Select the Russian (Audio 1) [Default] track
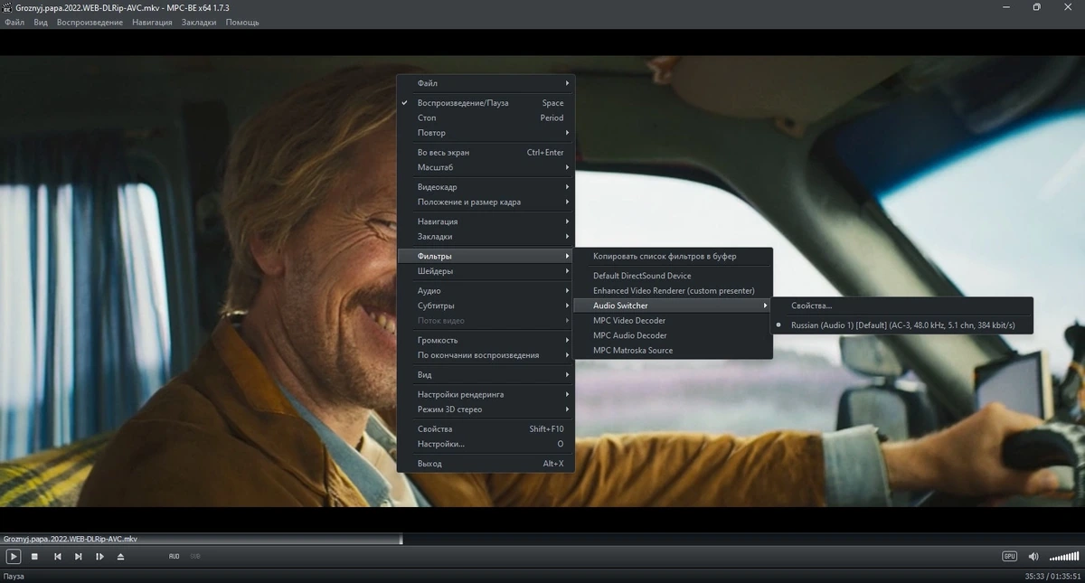This screenshot has height=583, width=1085. coord(901,325)
